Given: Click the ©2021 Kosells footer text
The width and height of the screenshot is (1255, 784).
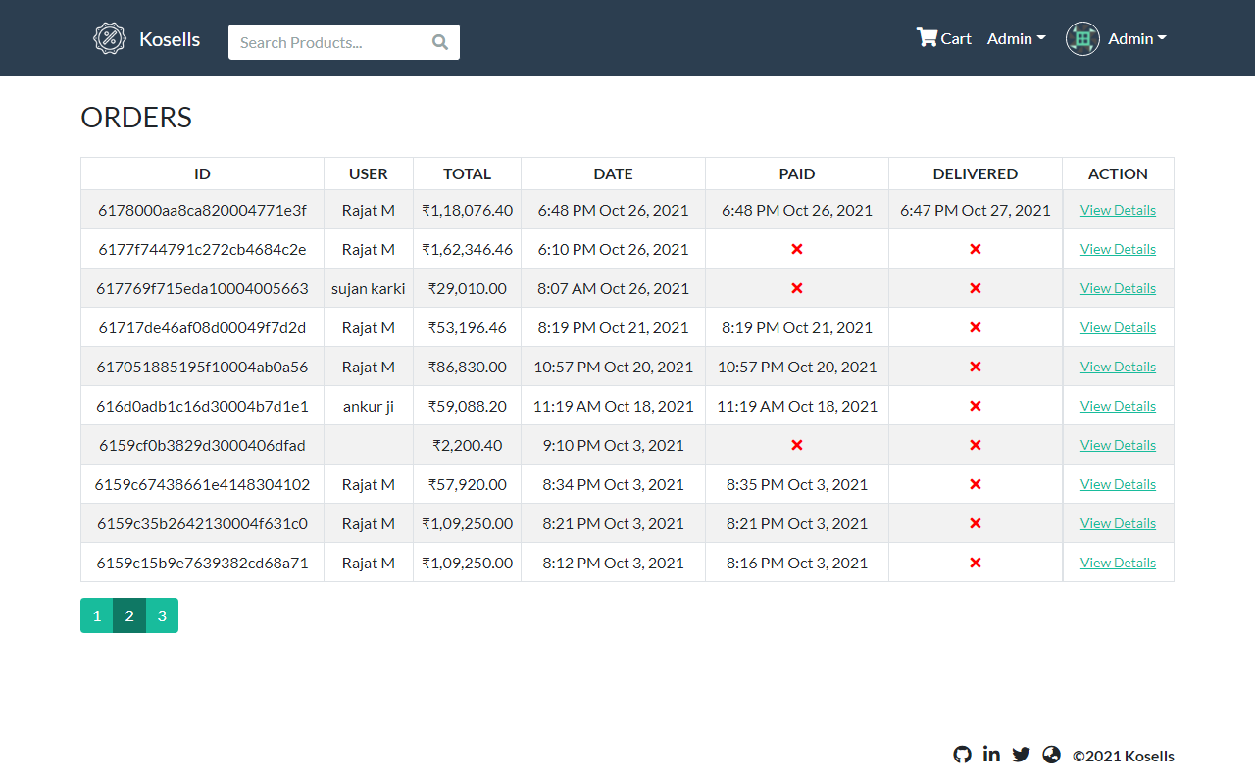Looking at the screenshot, I should click(x=1124, y=756).
